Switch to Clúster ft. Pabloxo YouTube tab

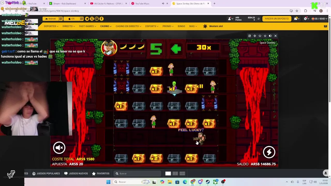109,4
